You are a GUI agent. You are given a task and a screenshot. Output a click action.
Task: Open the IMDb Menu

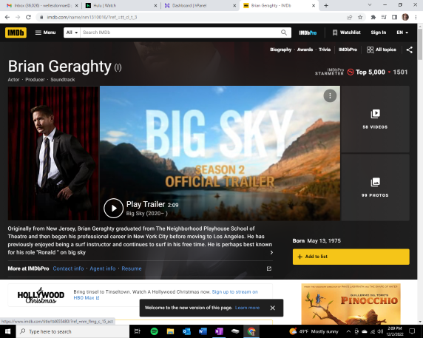point(45,33)
